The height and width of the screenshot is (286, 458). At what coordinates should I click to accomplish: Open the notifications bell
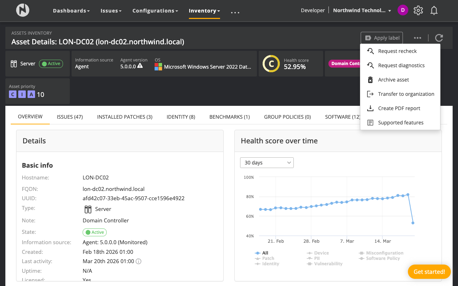click(x=434, y=10)
